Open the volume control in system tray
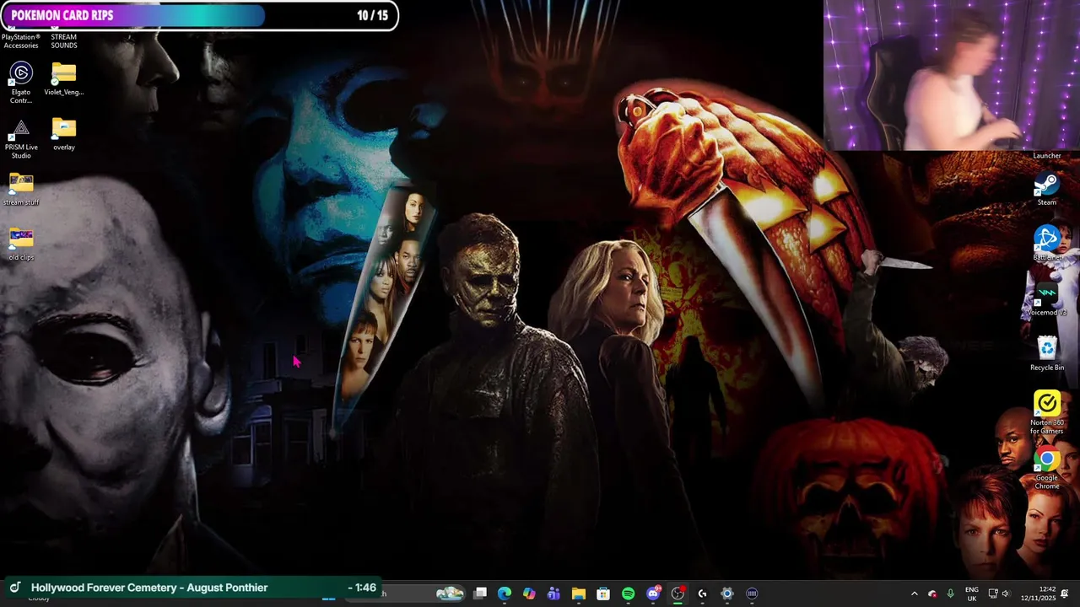 pos(1005,594)
